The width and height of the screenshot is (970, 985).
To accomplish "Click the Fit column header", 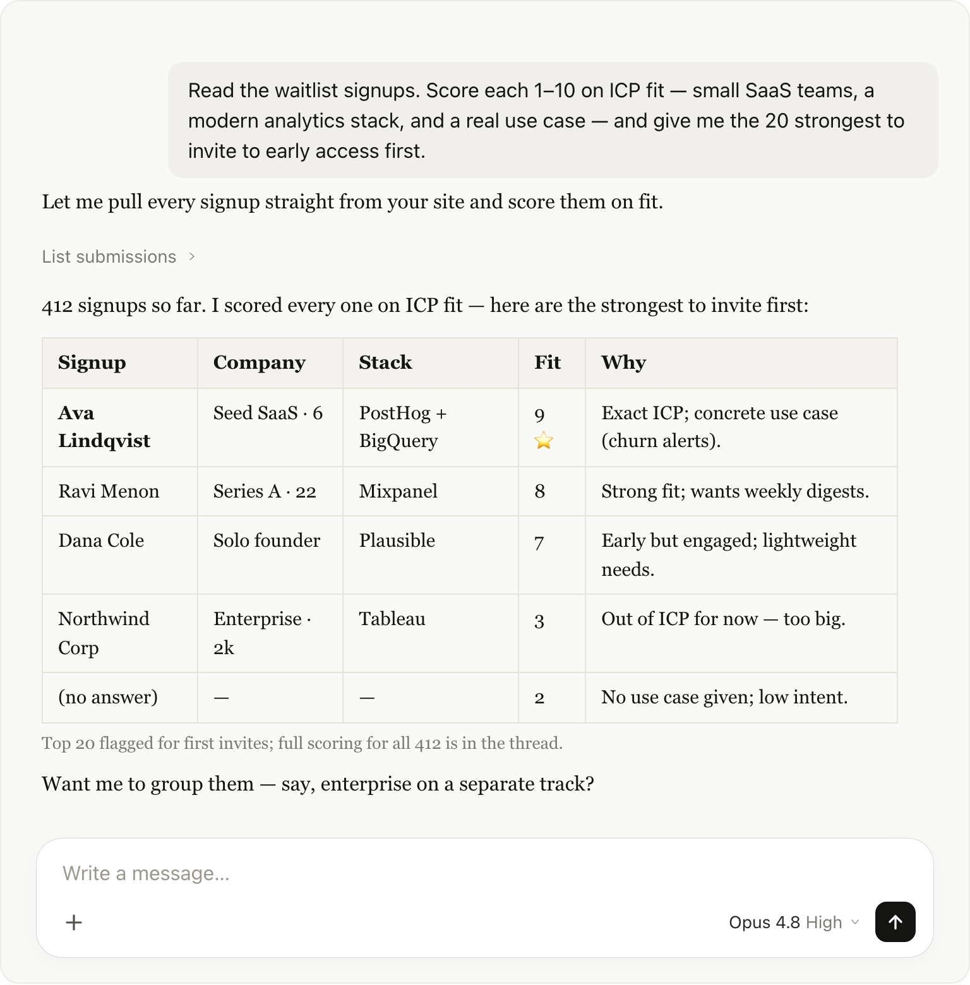I will 552,362.
